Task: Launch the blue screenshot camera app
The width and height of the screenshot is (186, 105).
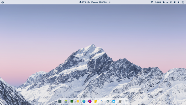Action: tap(114, 101)
